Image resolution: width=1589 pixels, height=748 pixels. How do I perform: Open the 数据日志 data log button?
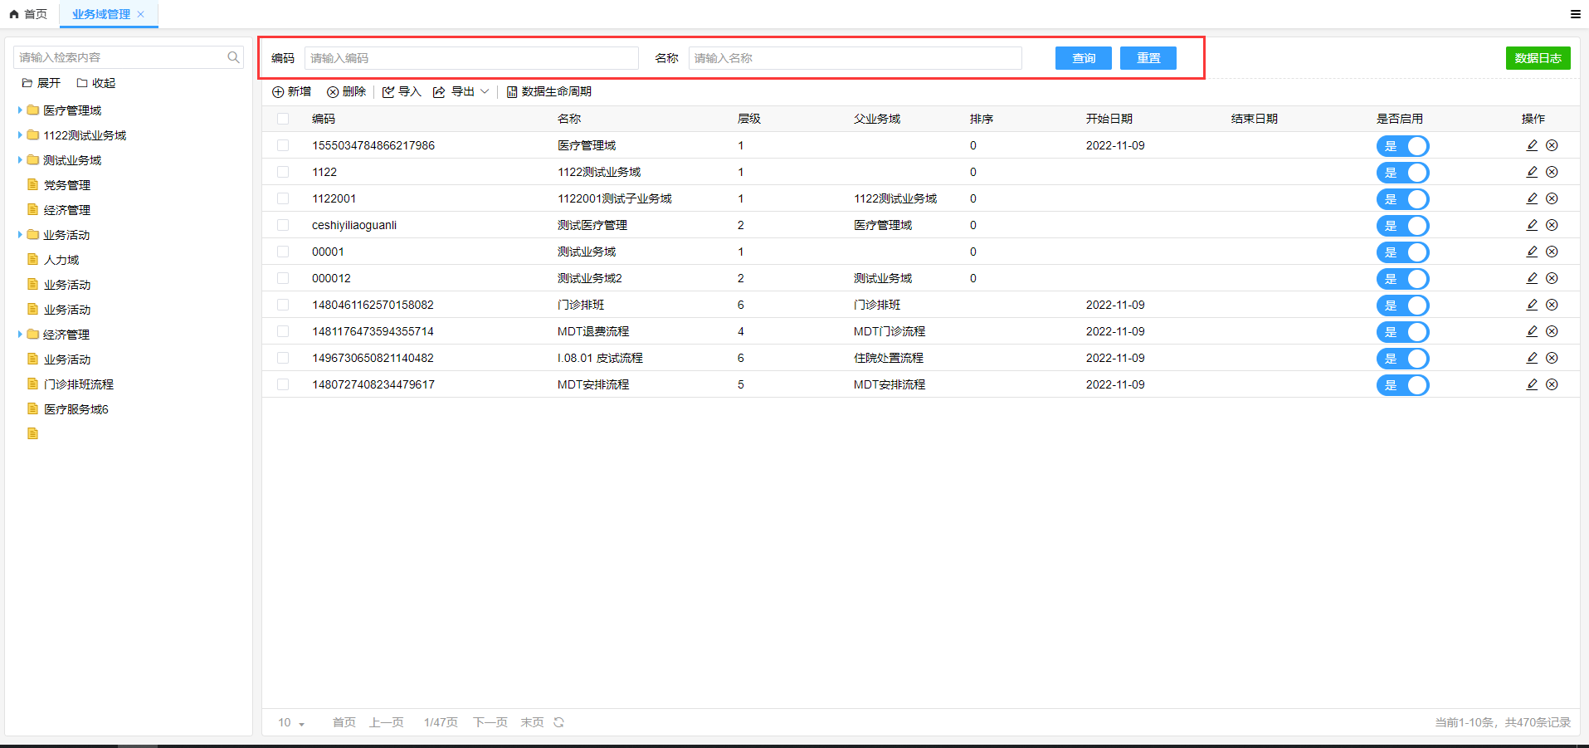[1538, 58]
